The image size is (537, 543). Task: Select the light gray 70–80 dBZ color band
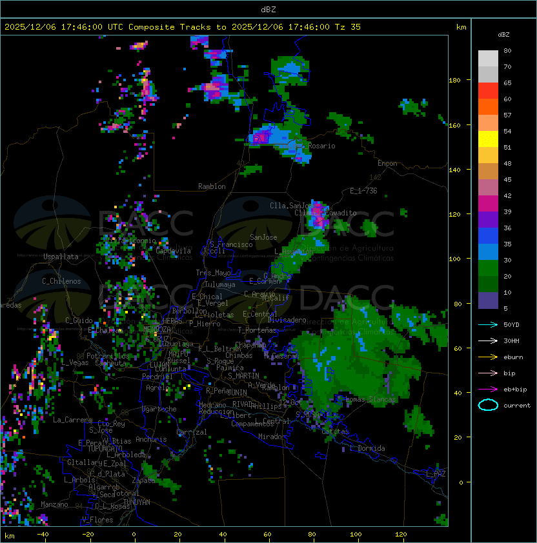point(488,59)
